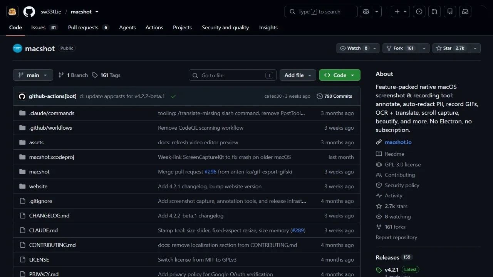Screen dimensions: 493x277
Task: View the 161 Tags list
Action: pyautogui.click(x=106, y=75)
